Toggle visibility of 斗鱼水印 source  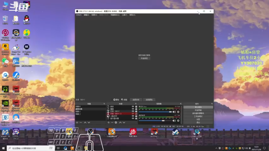point(133,116)
